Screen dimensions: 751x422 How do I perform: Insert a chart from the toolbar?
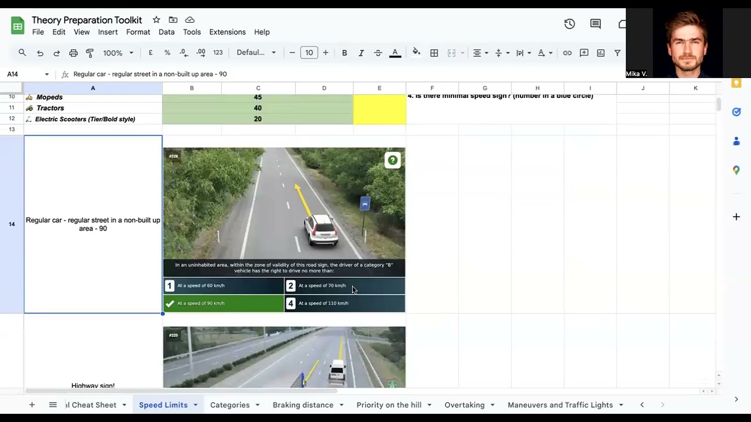point(601,53)
